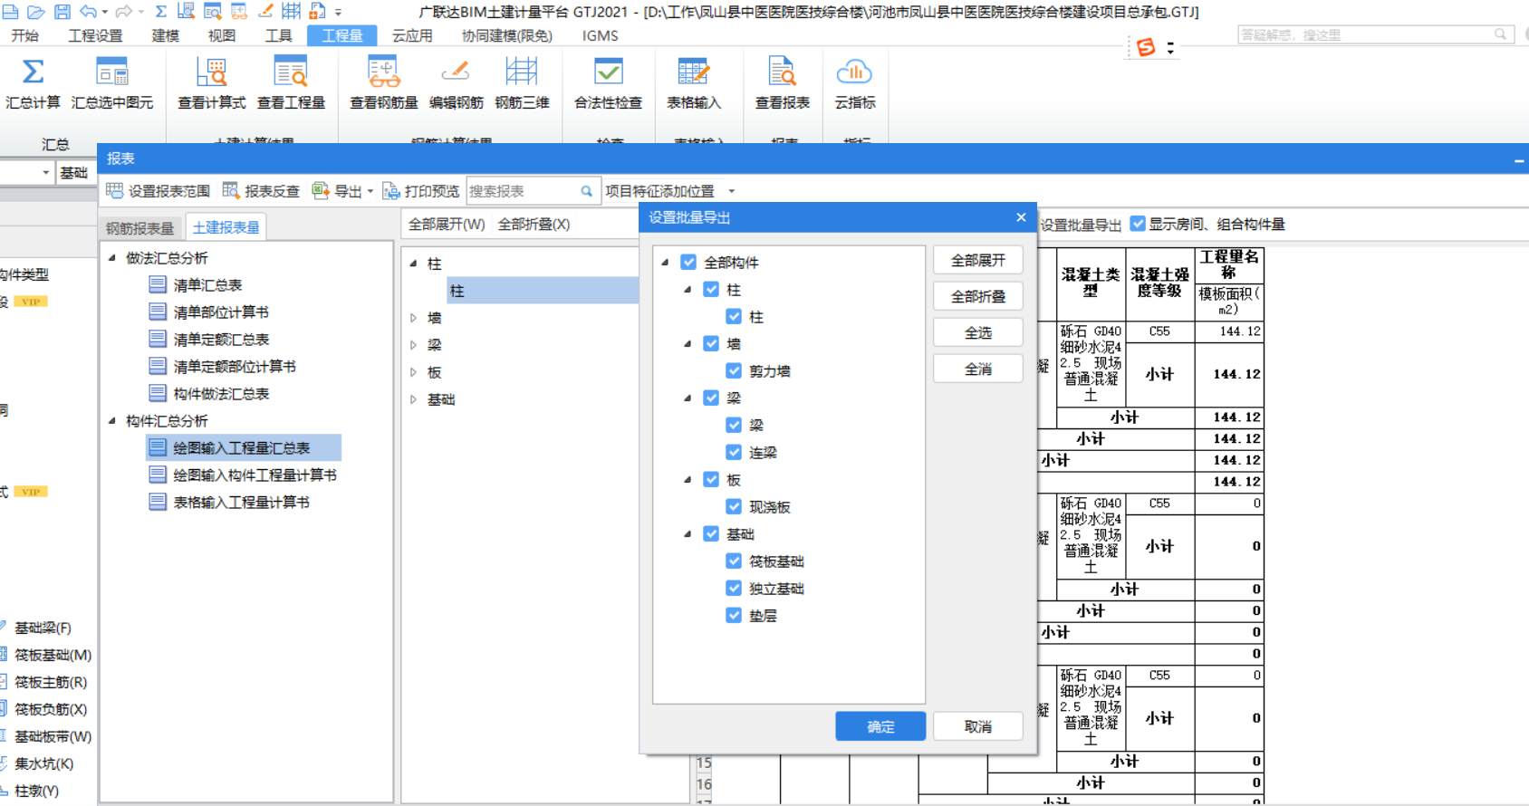Select 绘图输入工程量汇总表 report
Screen dimensions: 1529x806
tap(243, 447)
